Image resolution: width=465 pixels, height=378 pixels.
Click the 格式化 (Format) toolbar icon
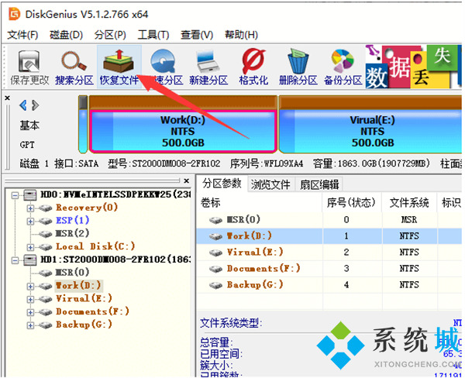tap(253, 66)
